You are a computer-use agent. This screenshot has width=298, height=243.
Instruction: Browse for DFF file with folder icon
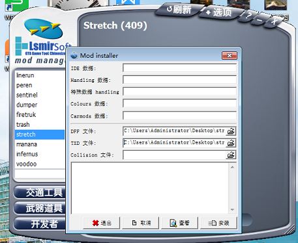[x=231, y=131]
